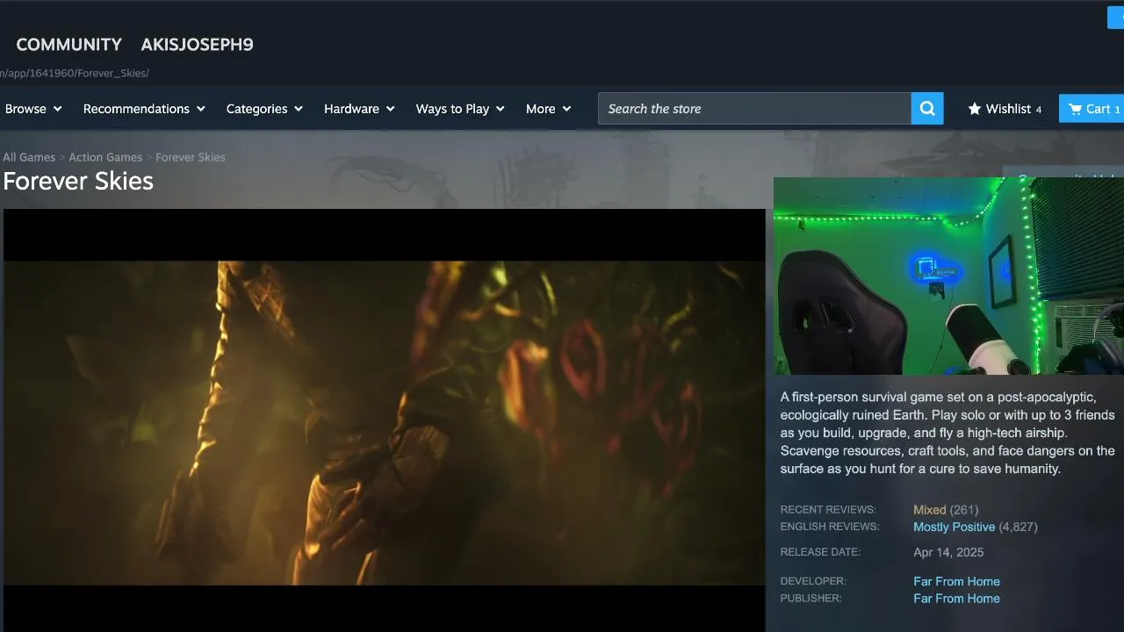This screenshot has height=632, width=1124.
Task: Follow the All Games breadcrumb link
Action: tap(29, 157)
